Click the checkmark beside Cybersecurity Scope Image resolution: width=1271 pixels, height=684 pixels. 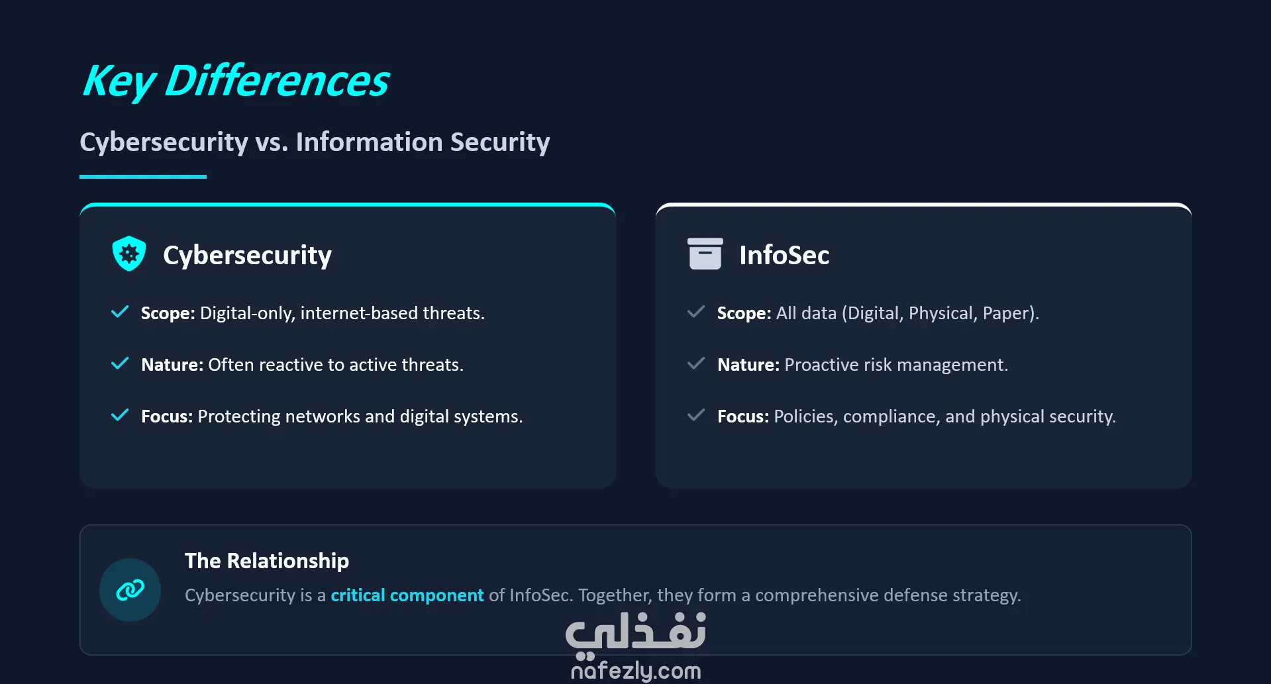[x=120, y=313]
